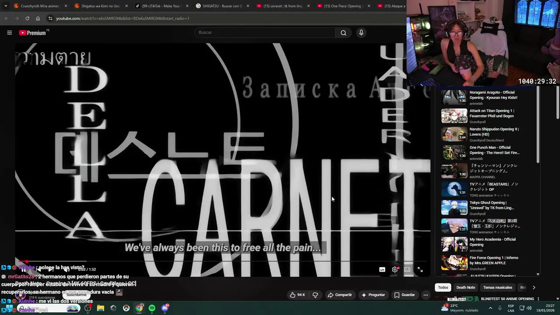Screen dimensions: 560x315
Task: Switch the ESP LAA keyboard language
Action: pyautogui.click(x=511, y=308)
